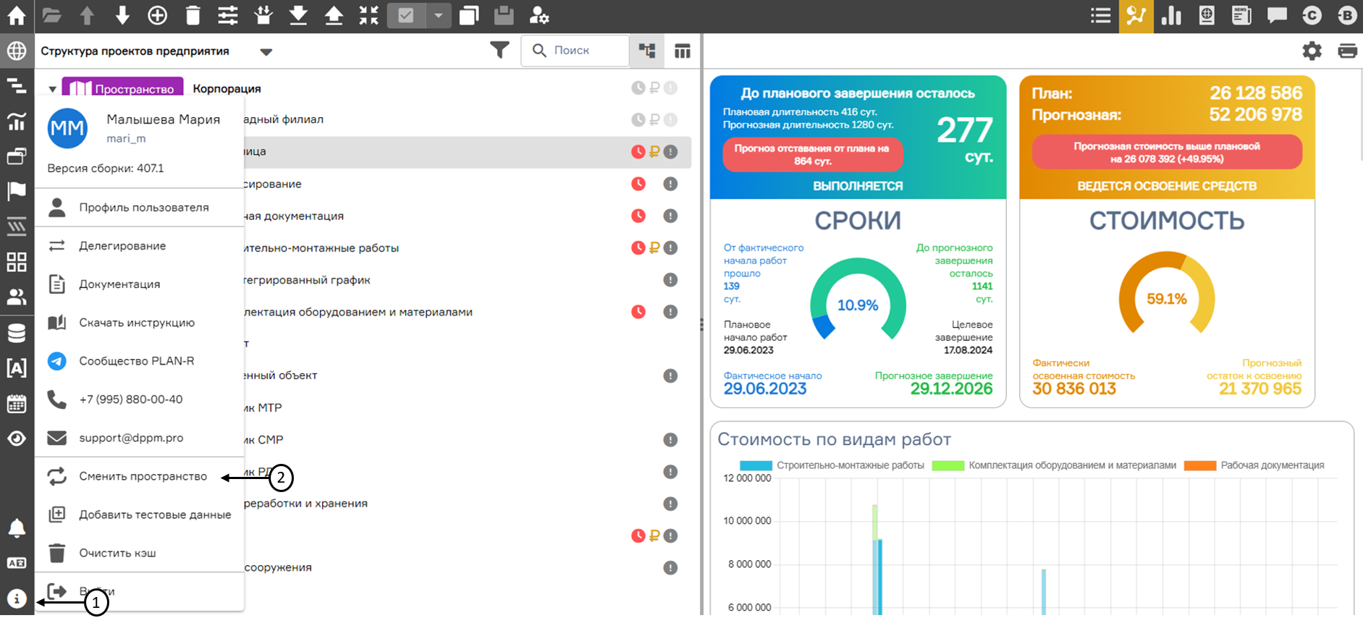Click the info icon in sidebar

point(16,598)
